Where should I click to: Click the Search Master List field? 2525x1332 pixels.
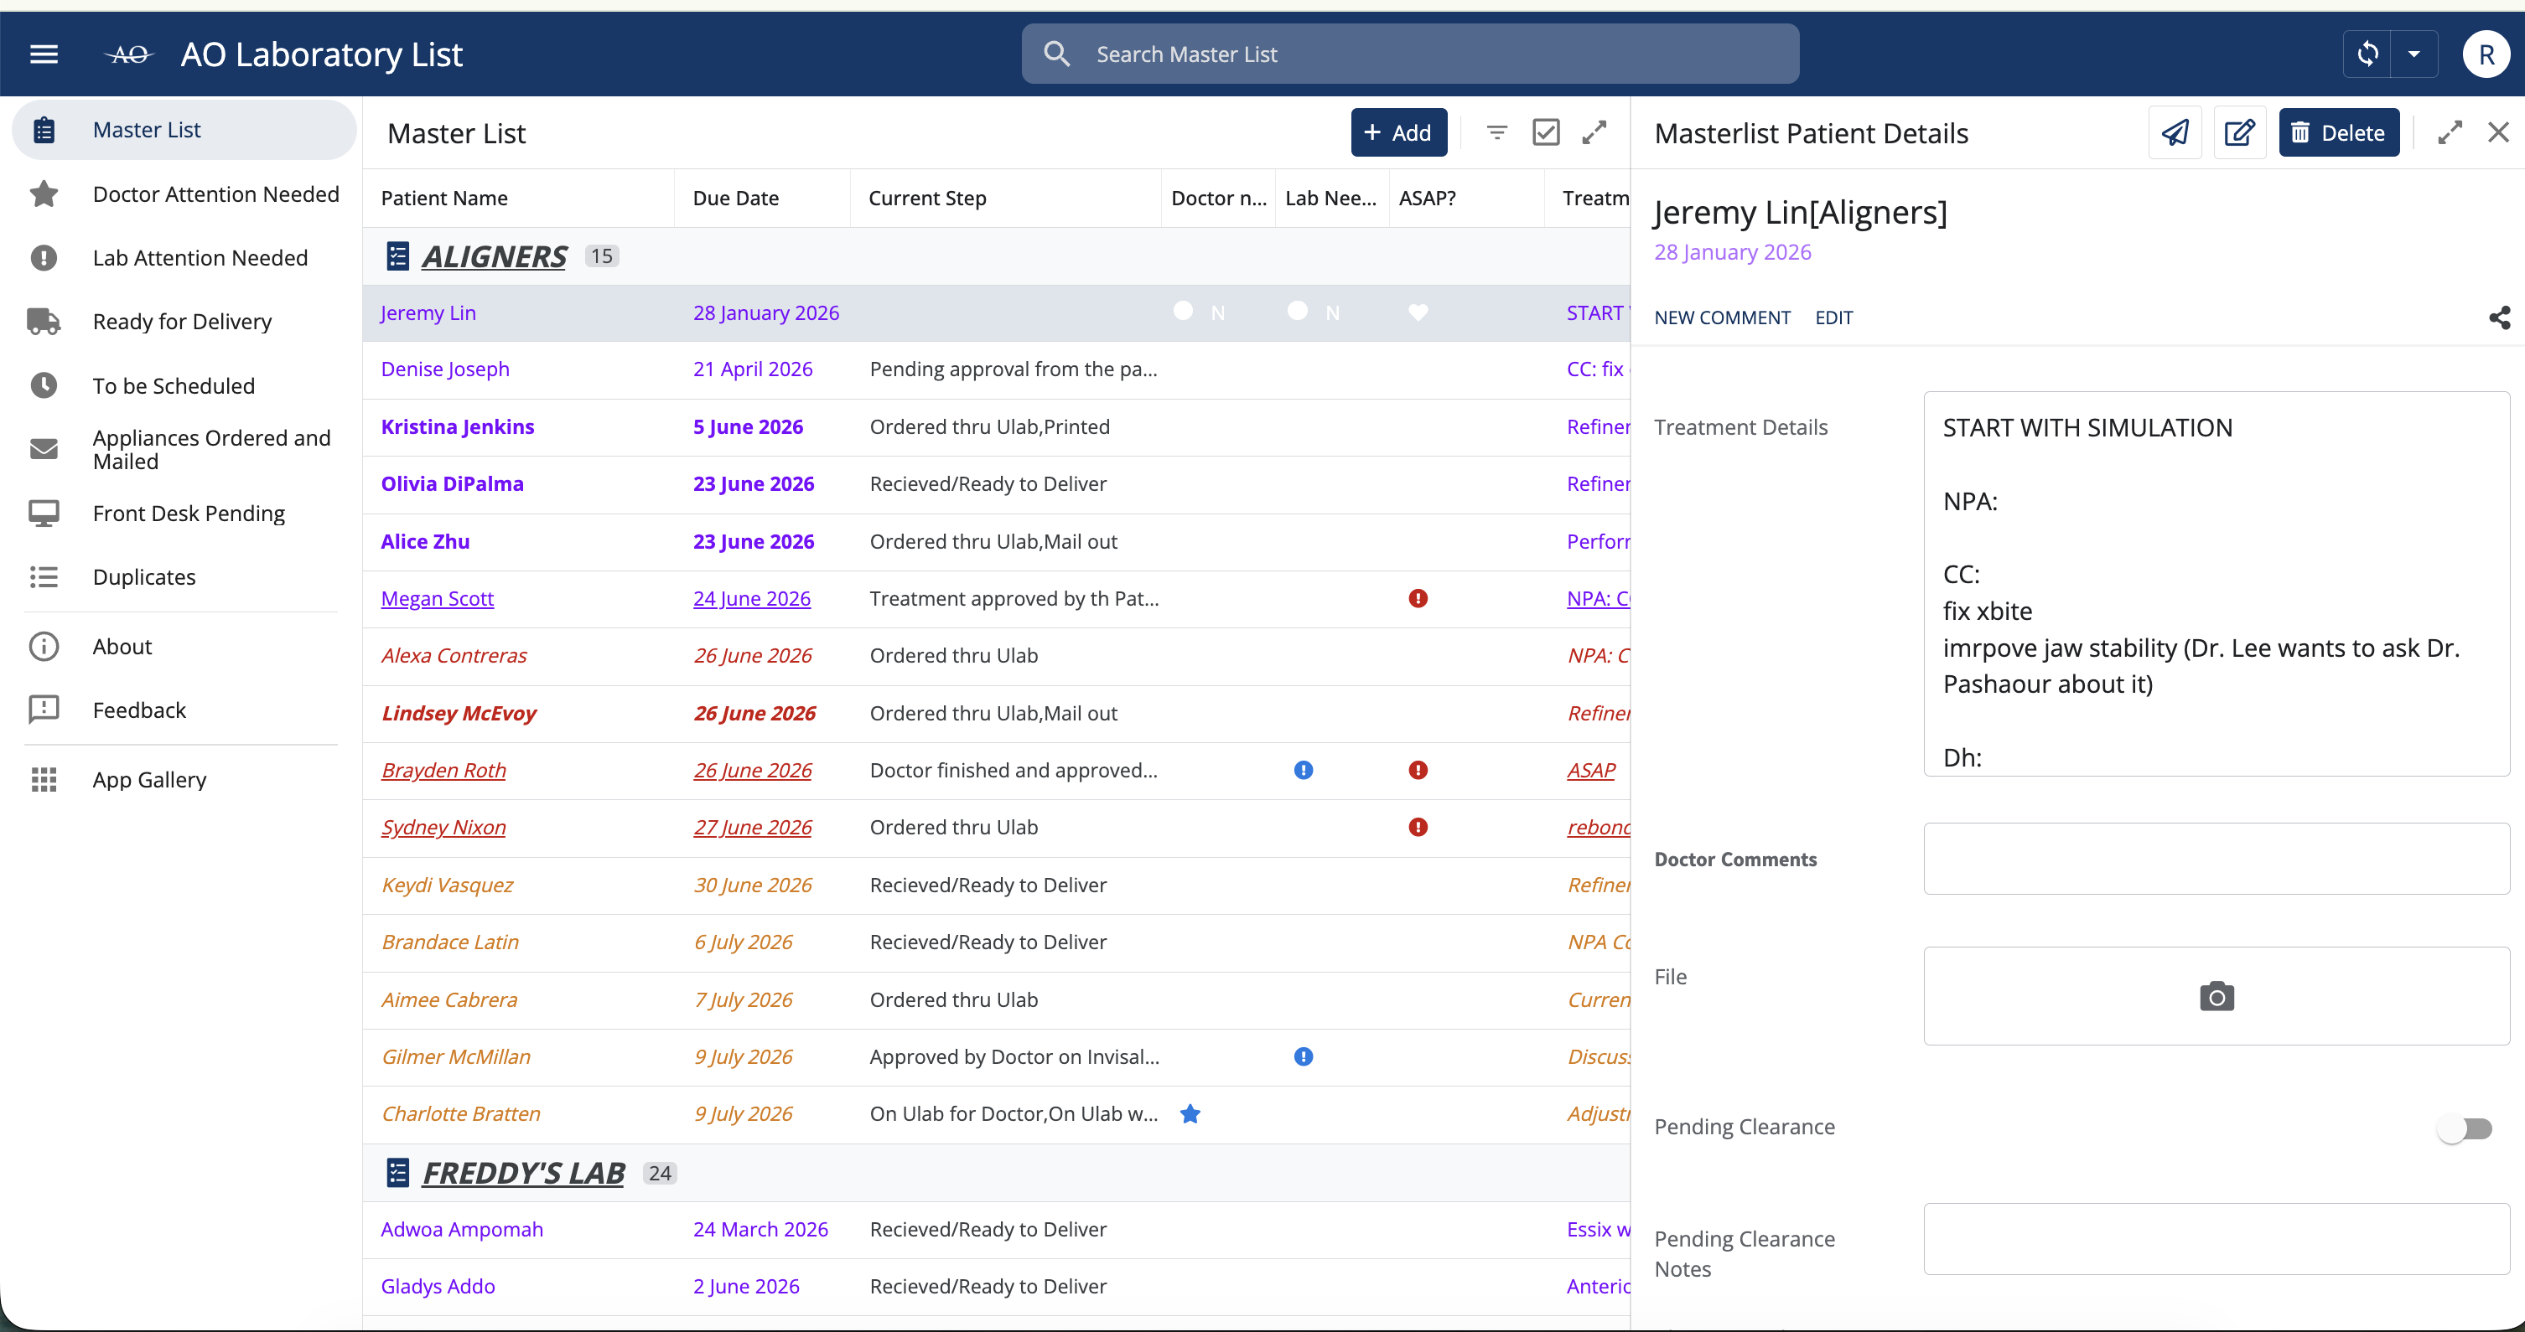tap(1409, 54)
